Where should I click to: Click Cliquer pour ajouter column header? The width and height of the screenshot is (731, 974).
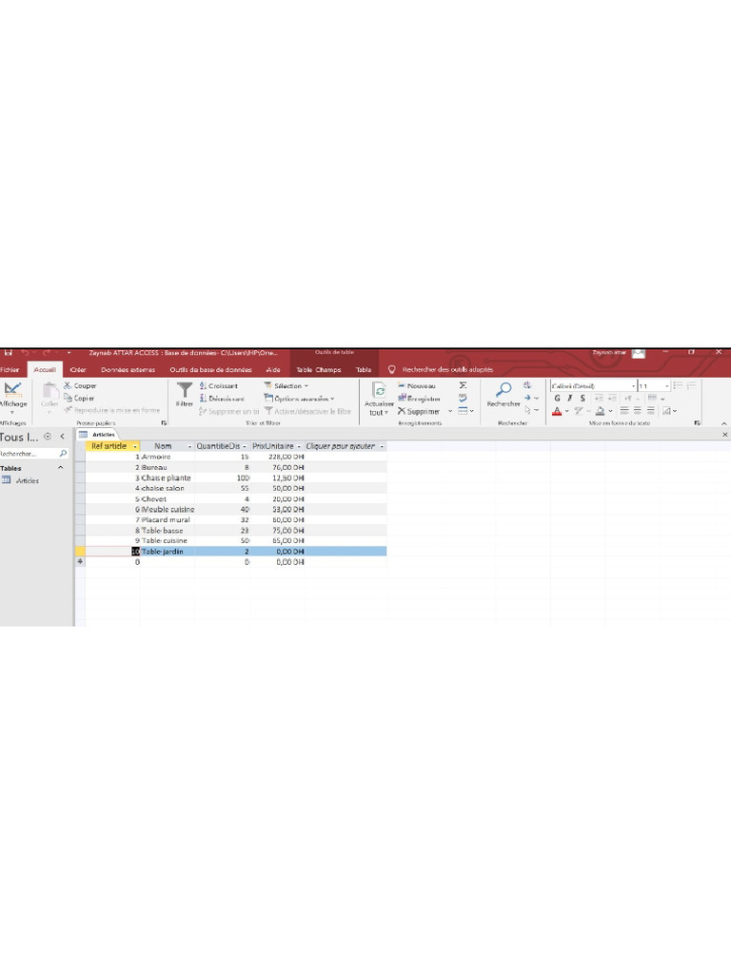coord(345,447)
